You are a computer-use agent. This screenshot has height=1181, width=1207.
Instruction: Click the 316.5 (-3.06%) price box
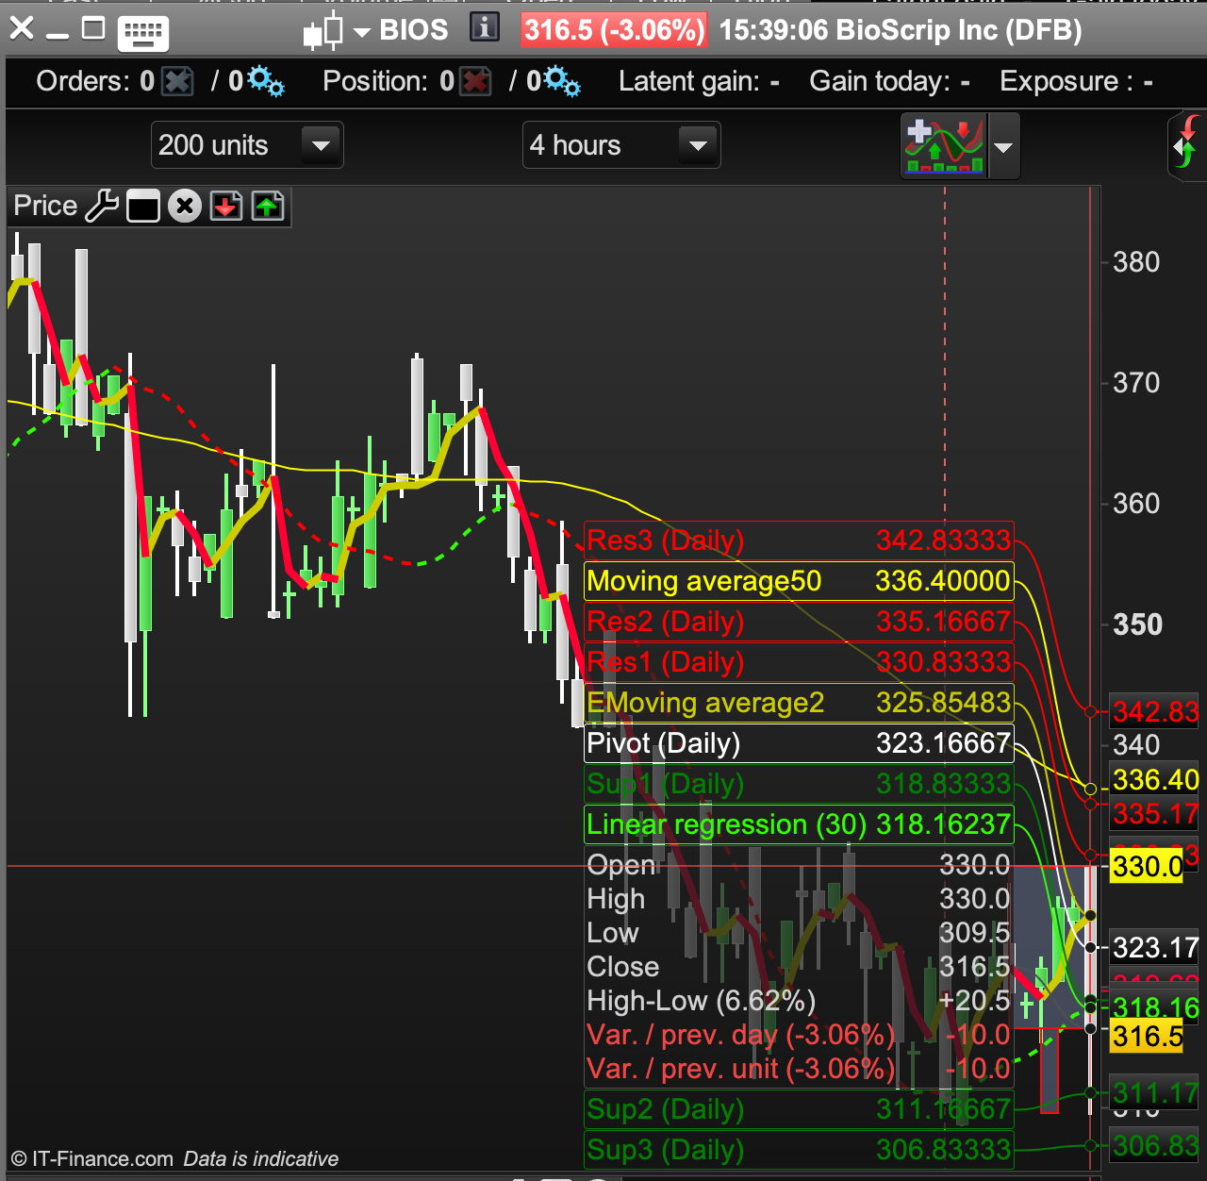(614, 30)
